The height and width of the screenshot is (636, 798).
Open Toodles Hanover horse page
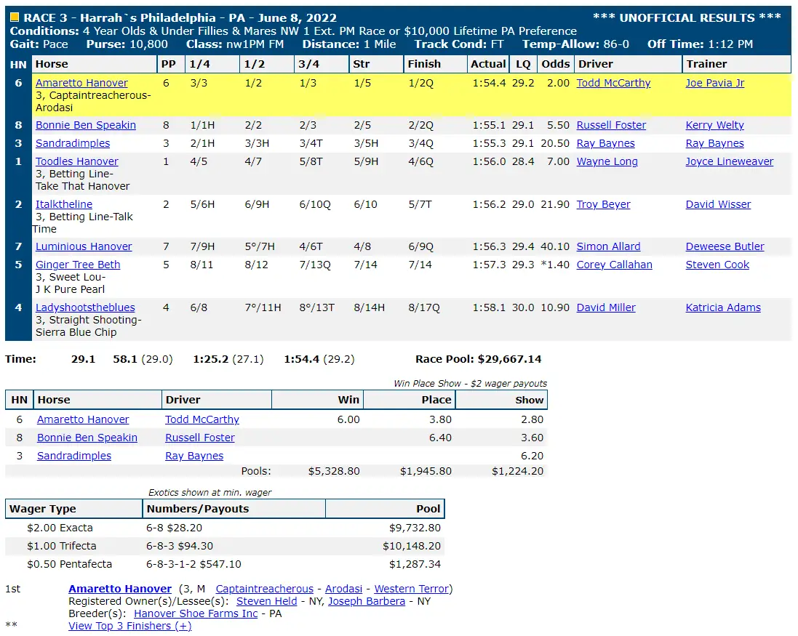click(x=77, y=161)
